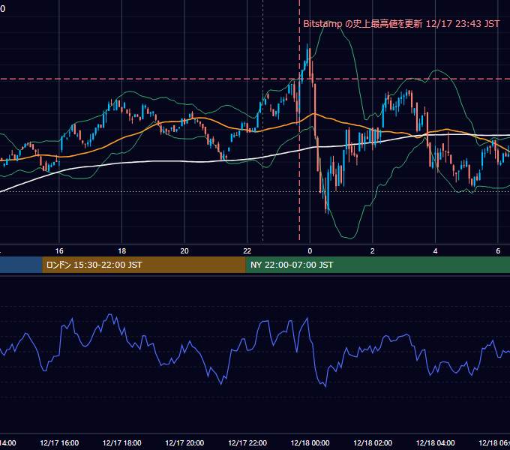Click hour label 0 under price chart
Viewport: 510px width, 450px height.
point(310,251)
